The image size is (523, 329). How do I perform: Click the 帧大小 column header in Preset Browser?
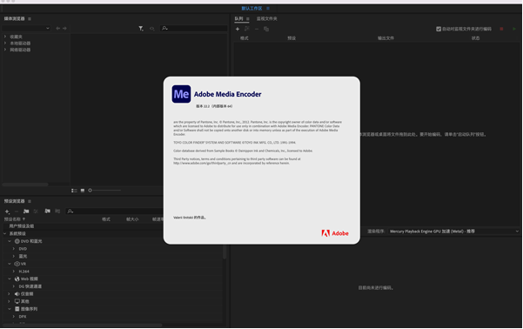pos(132,219)
